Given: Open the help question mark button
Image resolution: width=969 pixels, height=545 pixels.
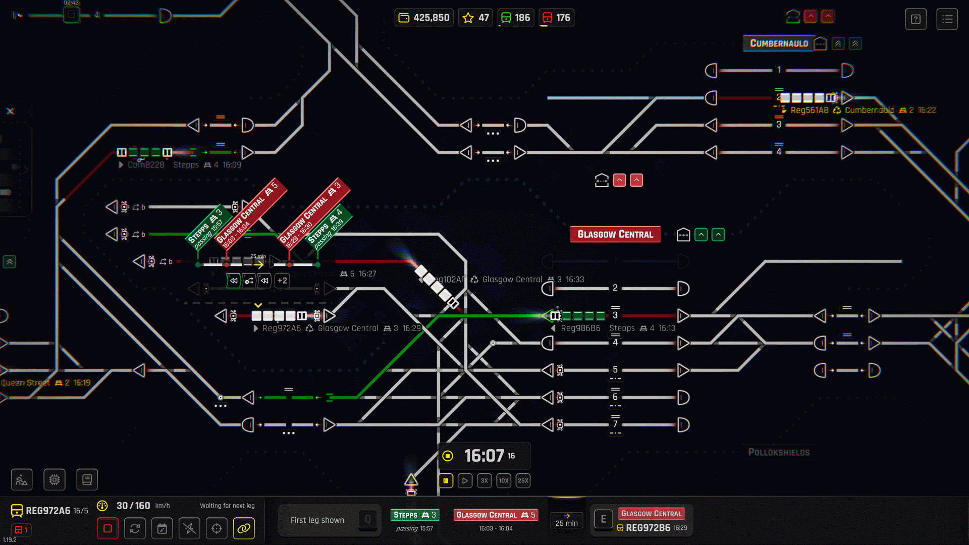Looking at the screenshot, I should pyautogui.click(x=916, y=19).
